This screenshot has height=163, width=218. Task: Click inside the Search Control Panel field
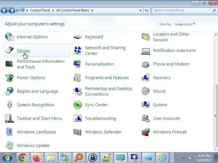183,10
